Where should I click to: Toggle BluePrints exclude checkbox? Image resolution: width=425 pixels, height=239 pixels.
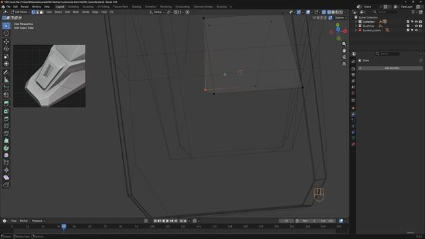click(408, 26)
